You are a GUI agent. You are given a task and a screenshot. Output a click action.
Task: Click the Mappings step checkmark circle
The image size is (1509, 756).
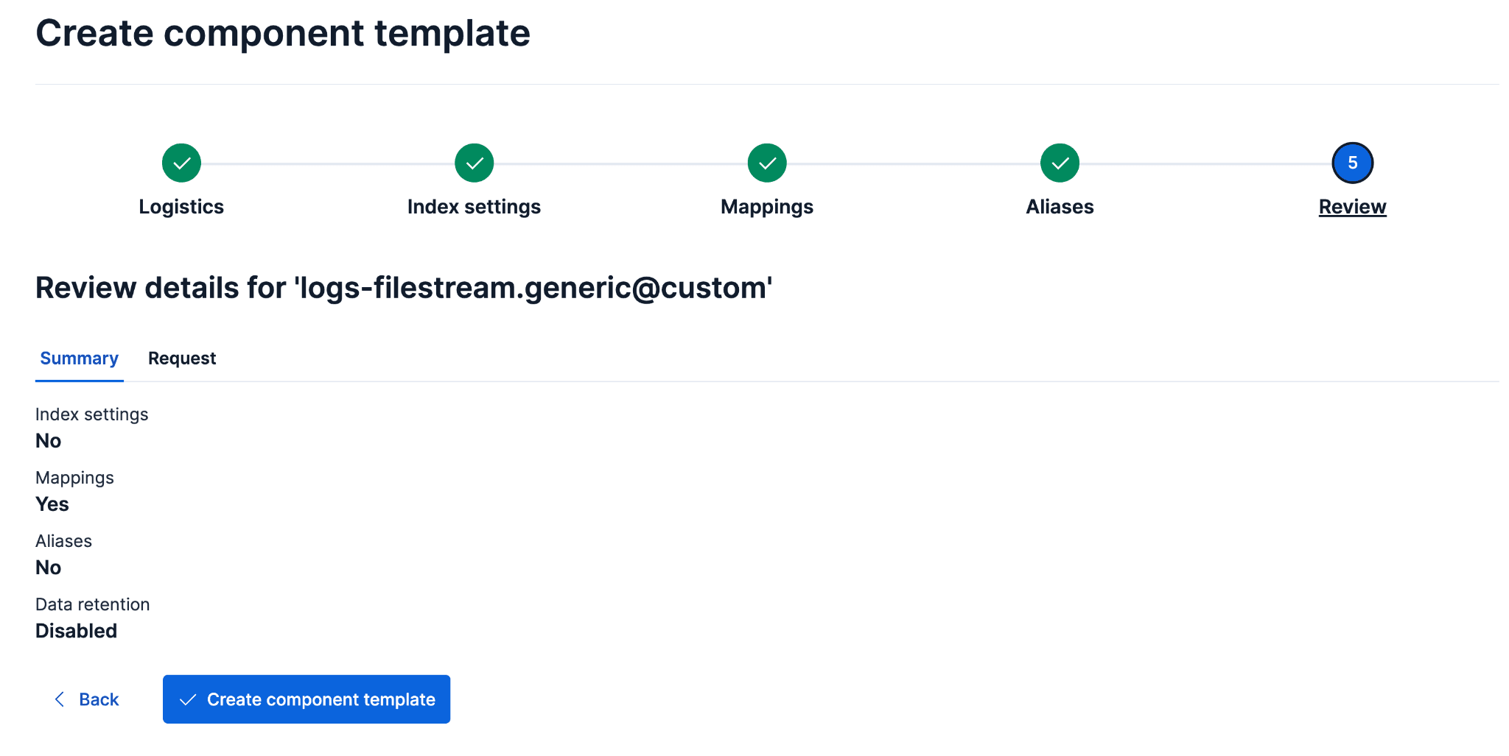[766, 163]
